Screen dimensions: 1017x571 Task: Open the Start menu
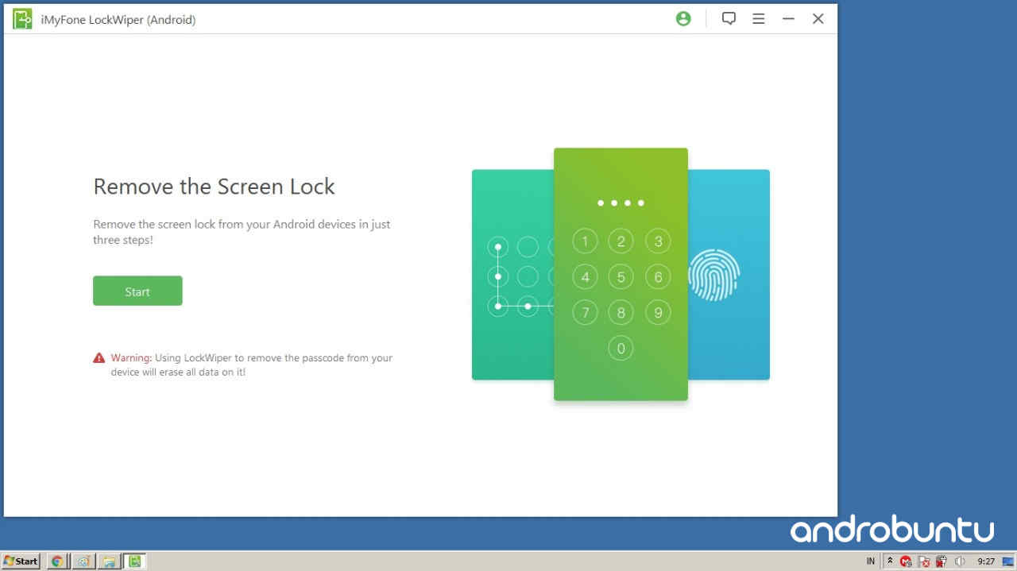pyautogui.click(x=21, y=561)
